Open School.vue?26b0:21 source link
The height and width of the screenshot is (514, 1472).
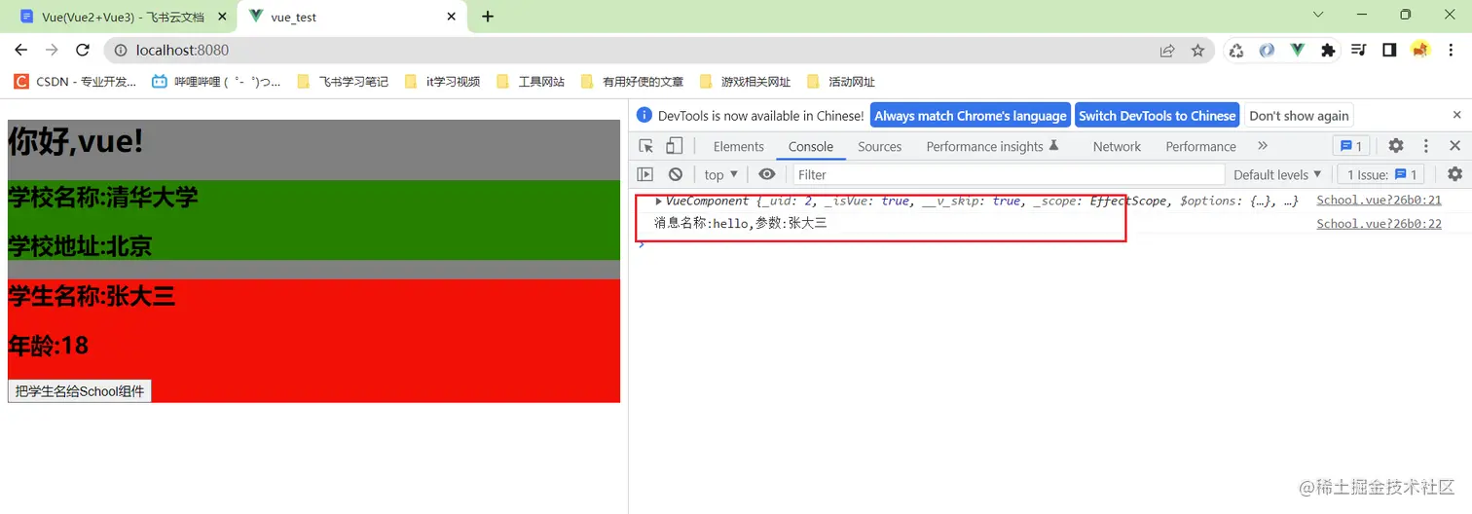click(x=1379, y=201)
